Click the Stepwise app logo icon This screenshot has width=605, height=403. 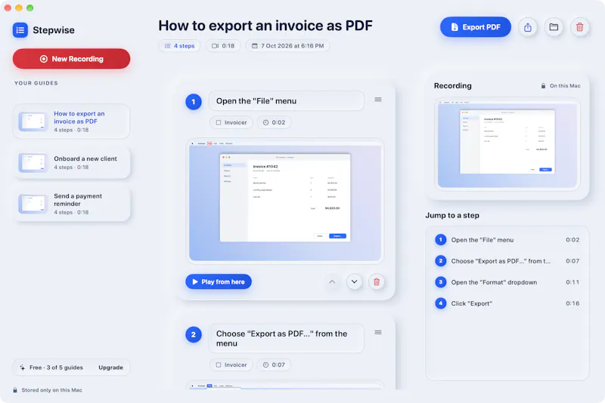(20, 30)
